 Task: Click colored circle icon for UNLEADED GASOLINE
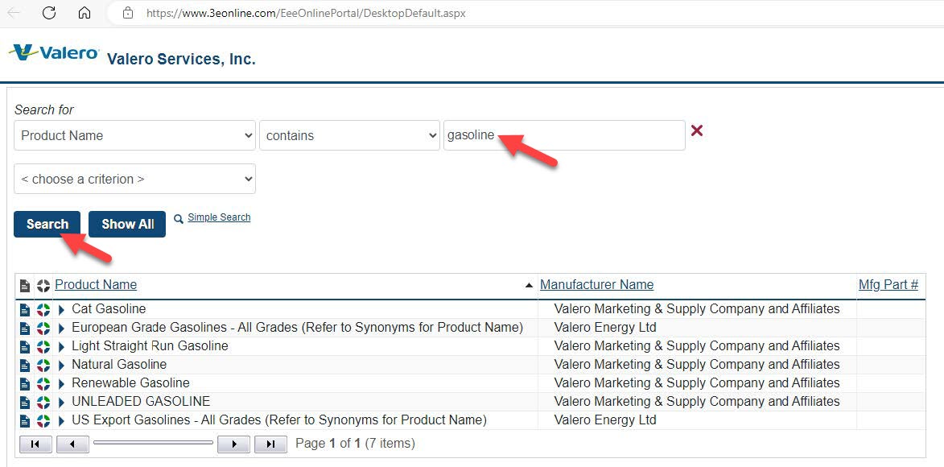click(x=43, y=402)
